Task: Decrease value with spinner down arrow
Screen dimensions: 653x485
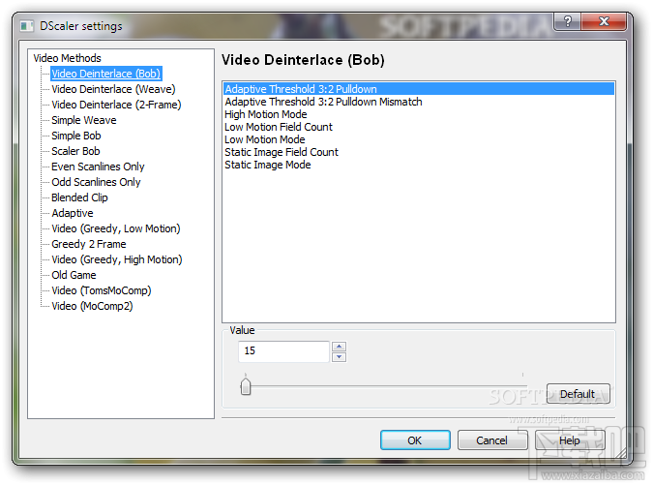Action: [339, 357]
